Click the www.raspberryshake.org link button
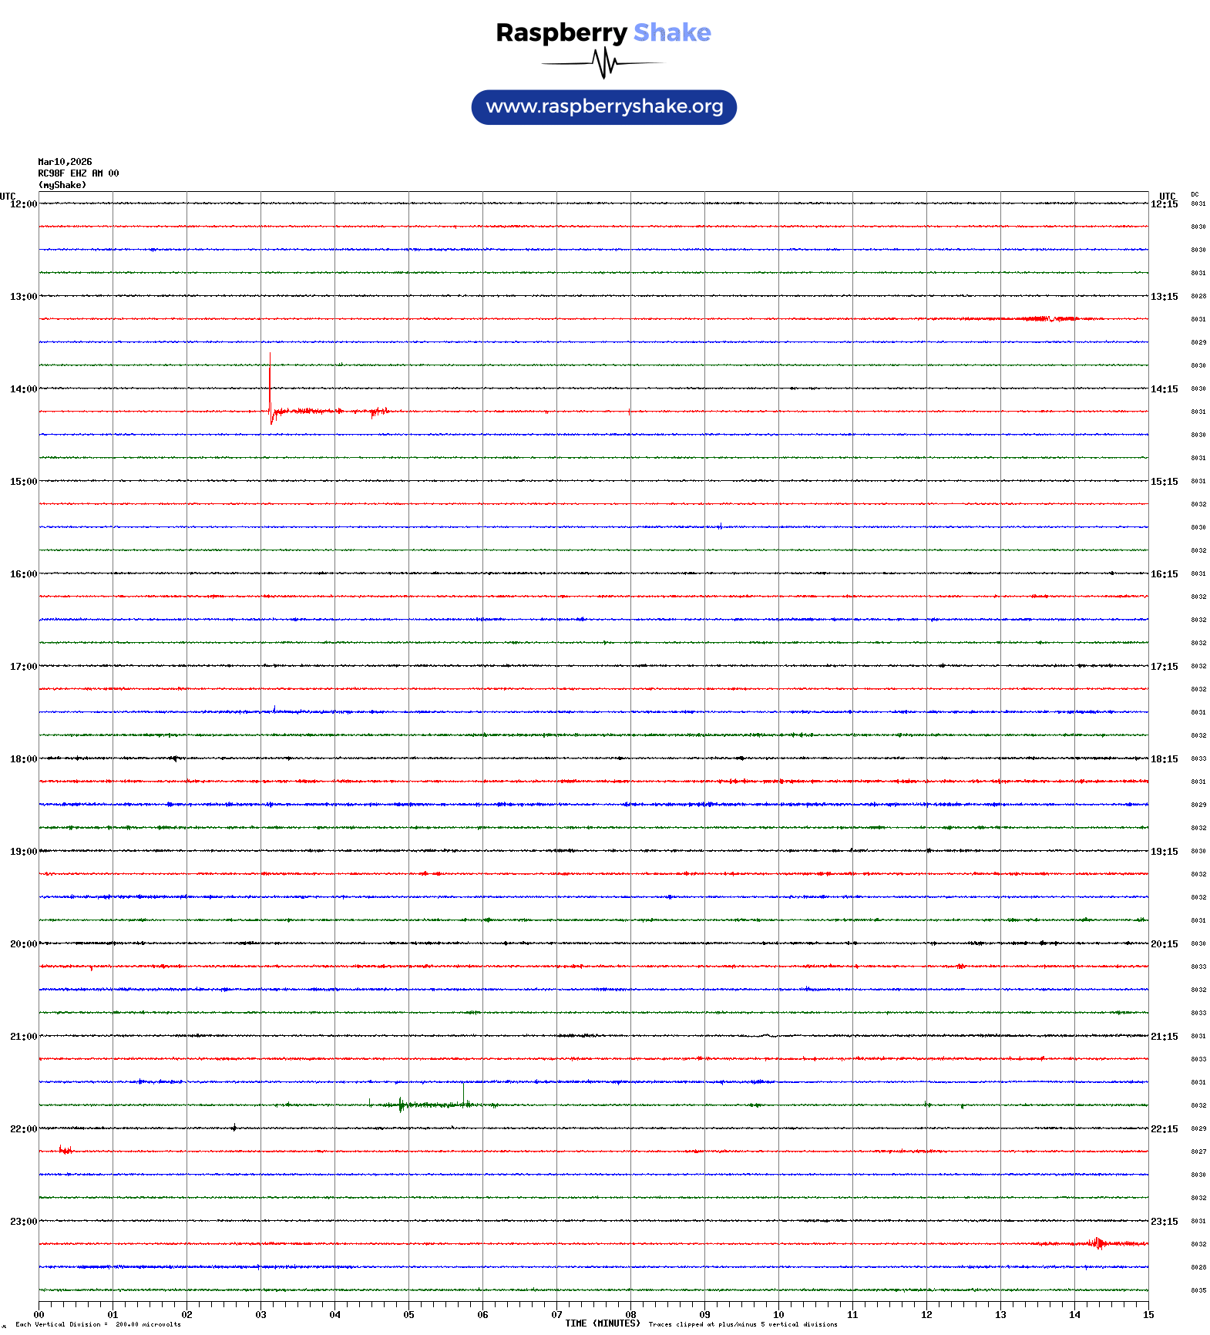This screenshot has height=1335, width=1210. (603, 107)
